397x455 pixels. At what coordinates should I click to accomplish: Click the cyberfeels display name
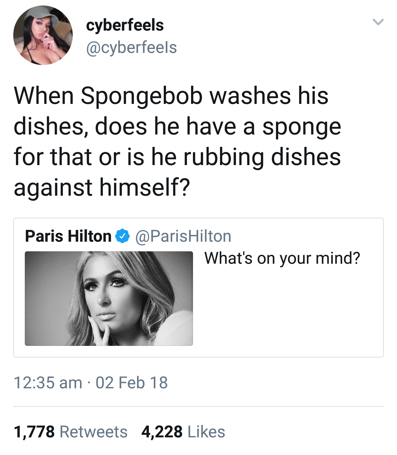point(125,25)
